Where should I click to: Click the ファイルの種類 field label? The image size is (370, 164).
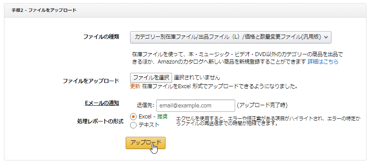point(101,37)
